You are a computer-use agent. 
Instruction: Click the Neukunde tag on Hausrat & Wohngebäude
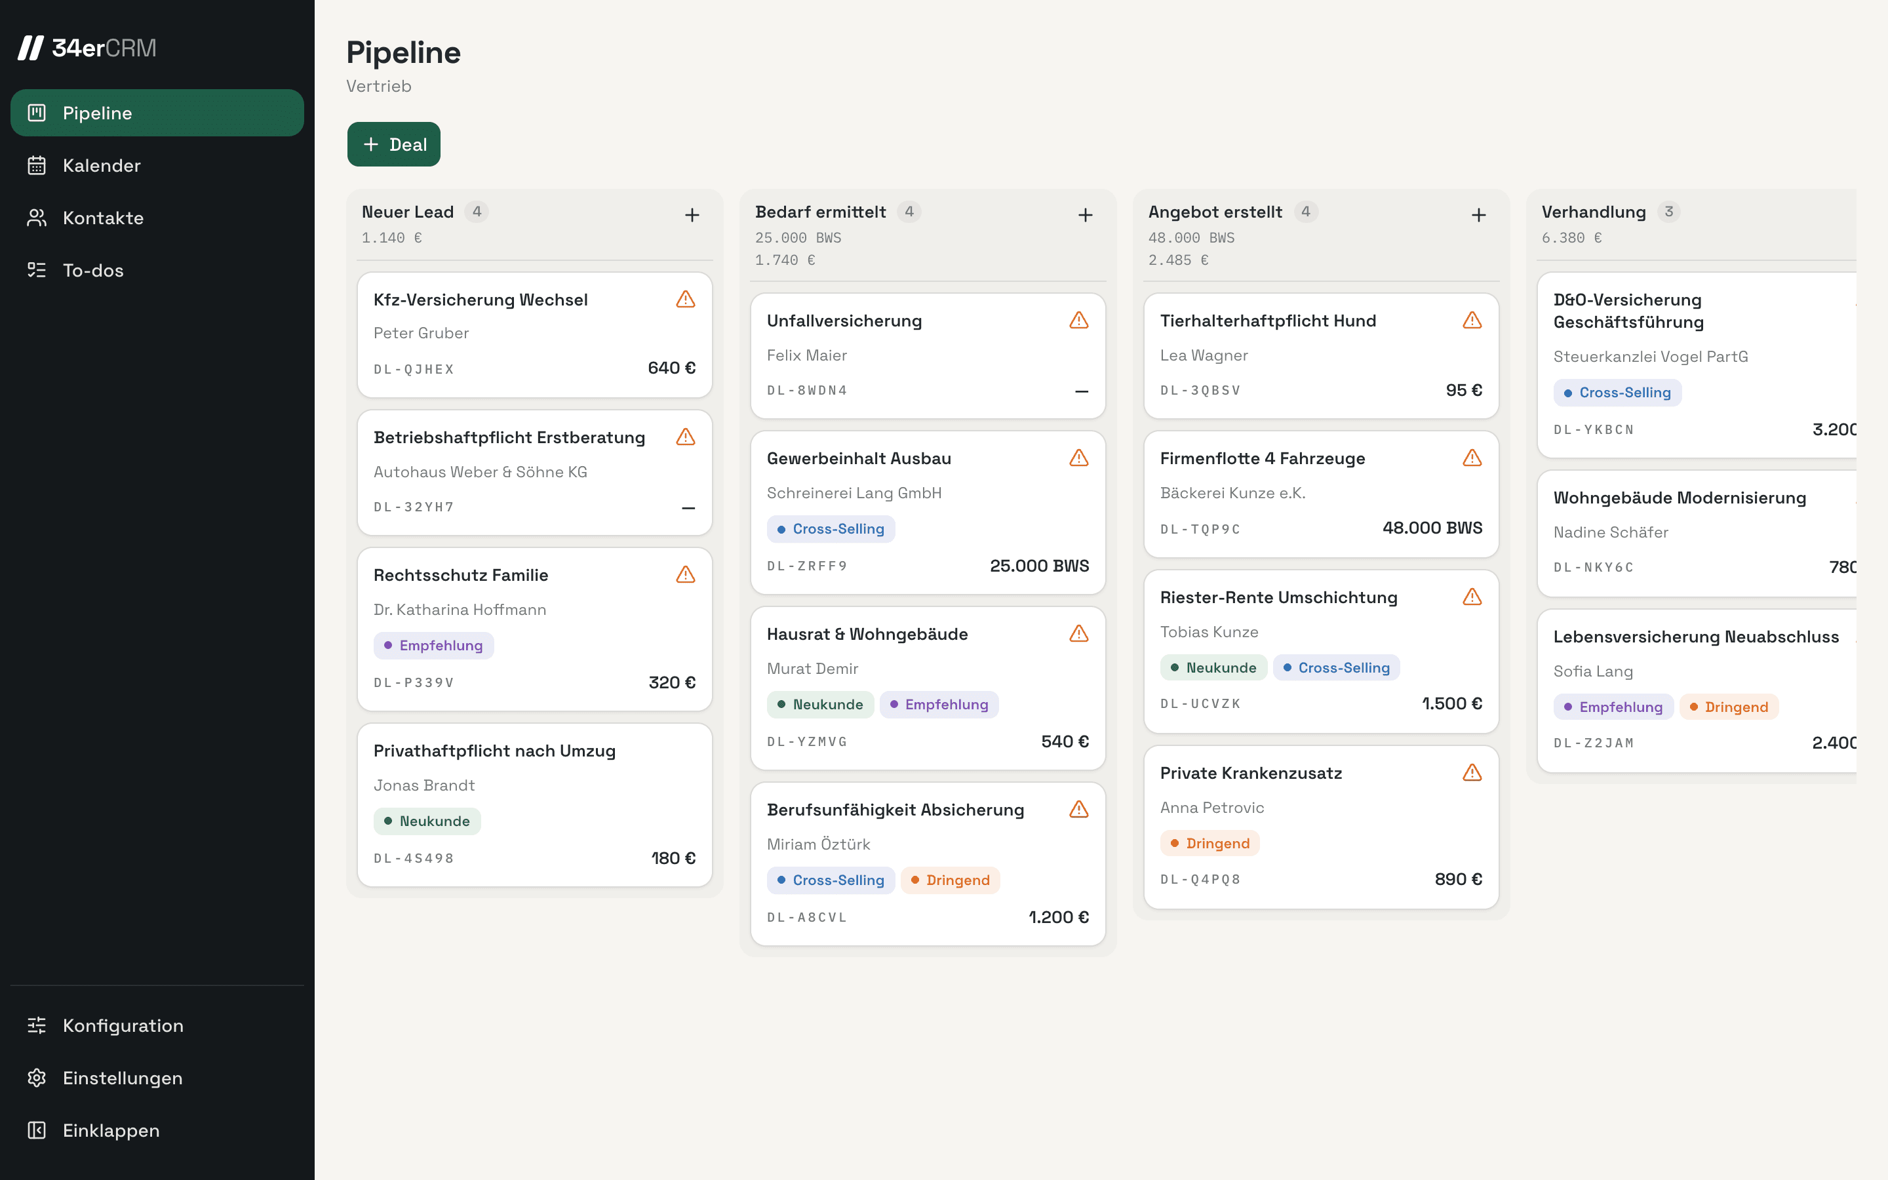(x=820, y=705)
